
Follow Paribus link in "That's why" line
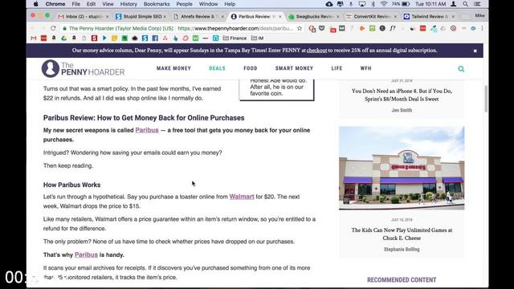tap(86, 254)
